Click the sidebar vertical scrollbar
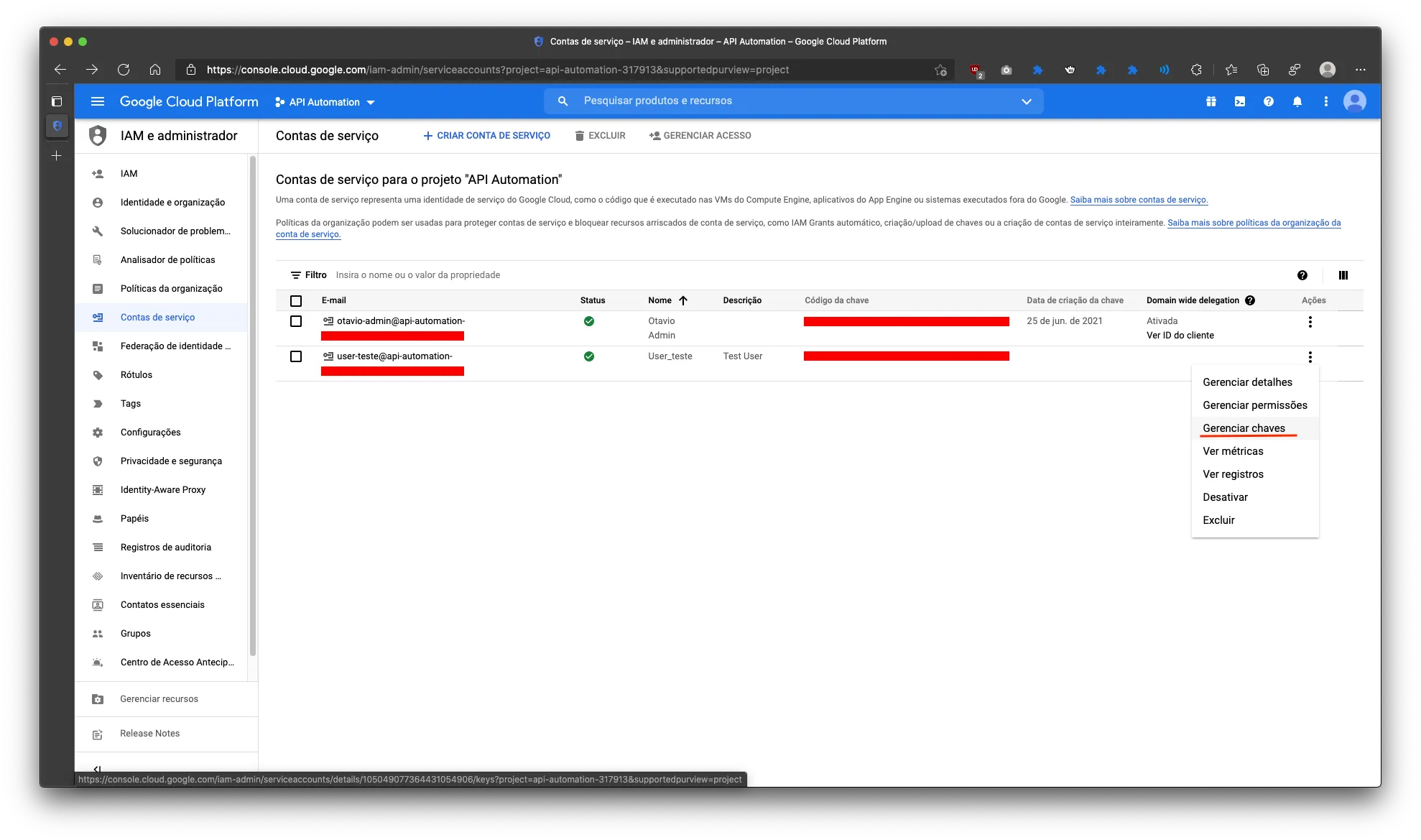 [252, 406]
